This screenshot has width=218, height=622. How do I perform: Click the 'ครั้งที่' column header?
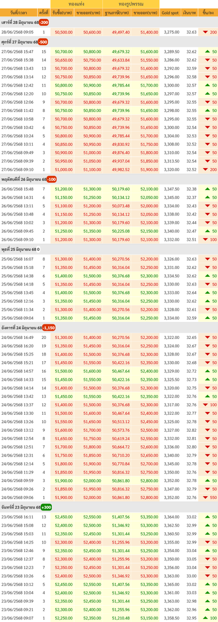[44, 11]
